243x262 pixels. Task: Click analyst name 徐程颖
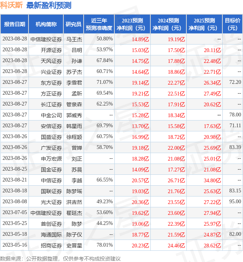click(x=74, y=137)
